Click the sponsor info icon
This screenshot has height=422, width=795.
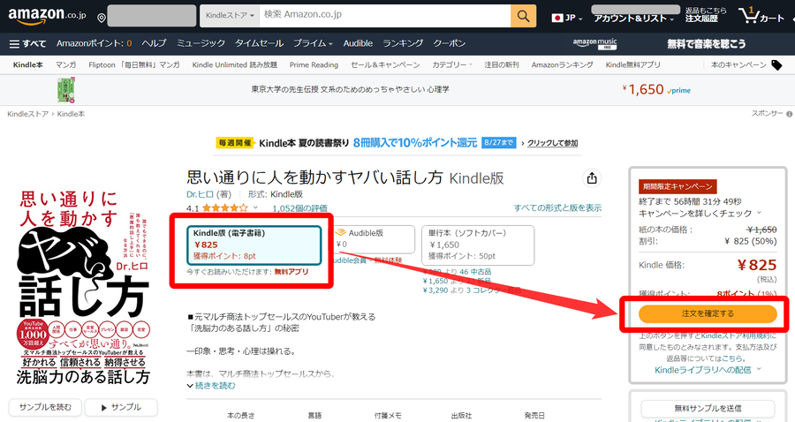[789, 114]
